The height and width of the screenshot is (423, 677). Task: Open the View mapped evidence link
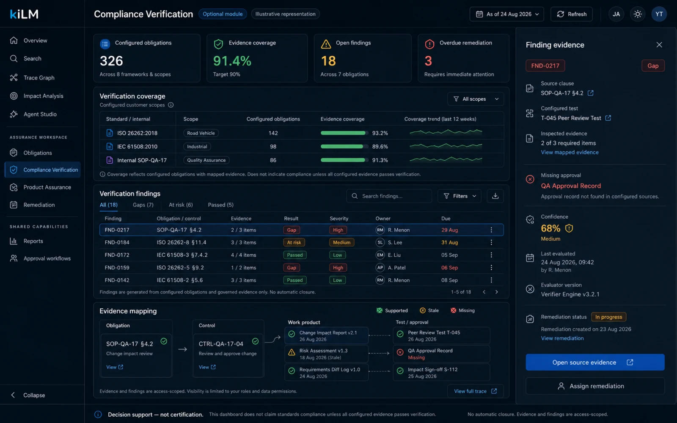point(570,152)
